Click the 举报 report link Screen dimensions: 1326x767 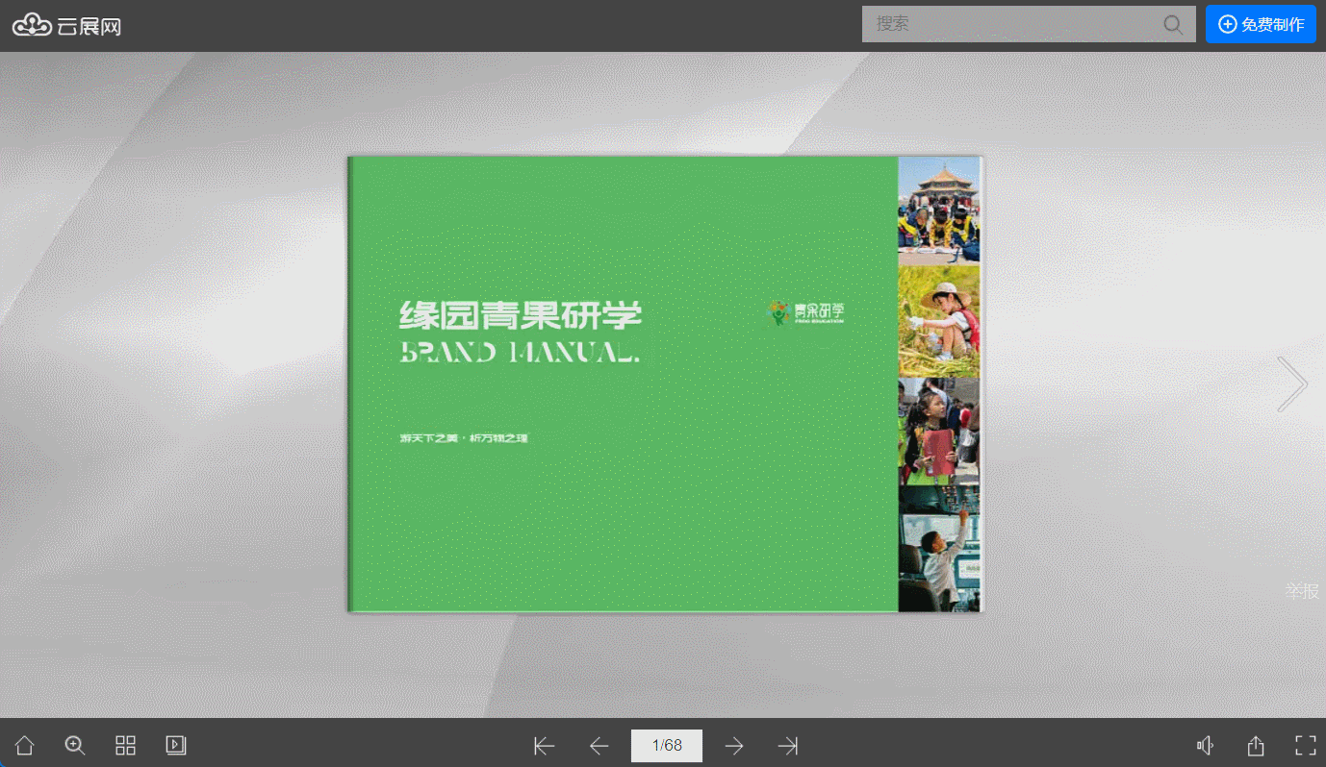tap(1302, 591)
